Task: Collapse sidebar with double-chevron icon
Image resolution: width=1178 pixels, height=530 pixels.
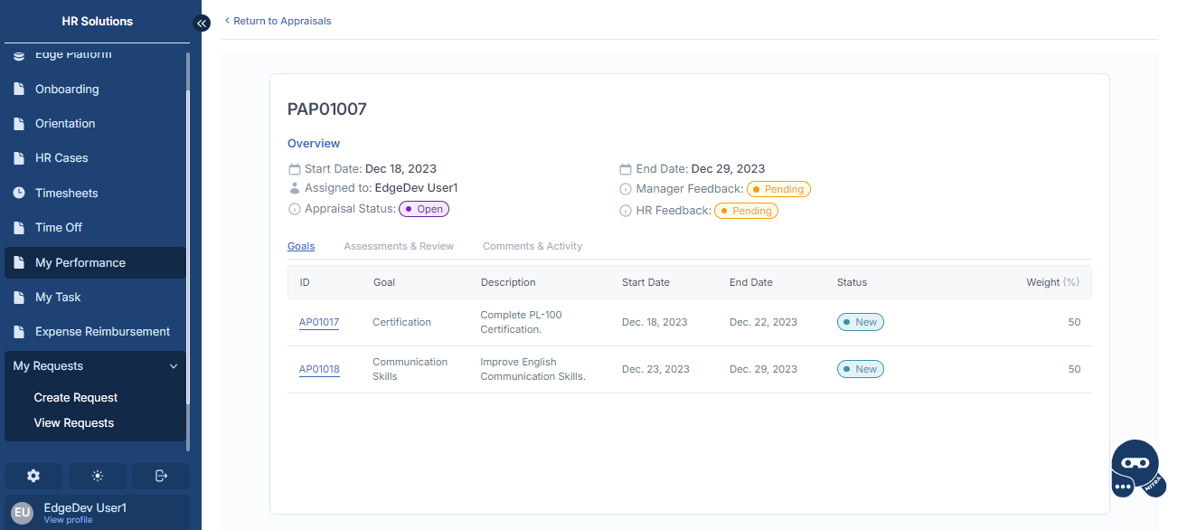Action: [x=202, y=24]
